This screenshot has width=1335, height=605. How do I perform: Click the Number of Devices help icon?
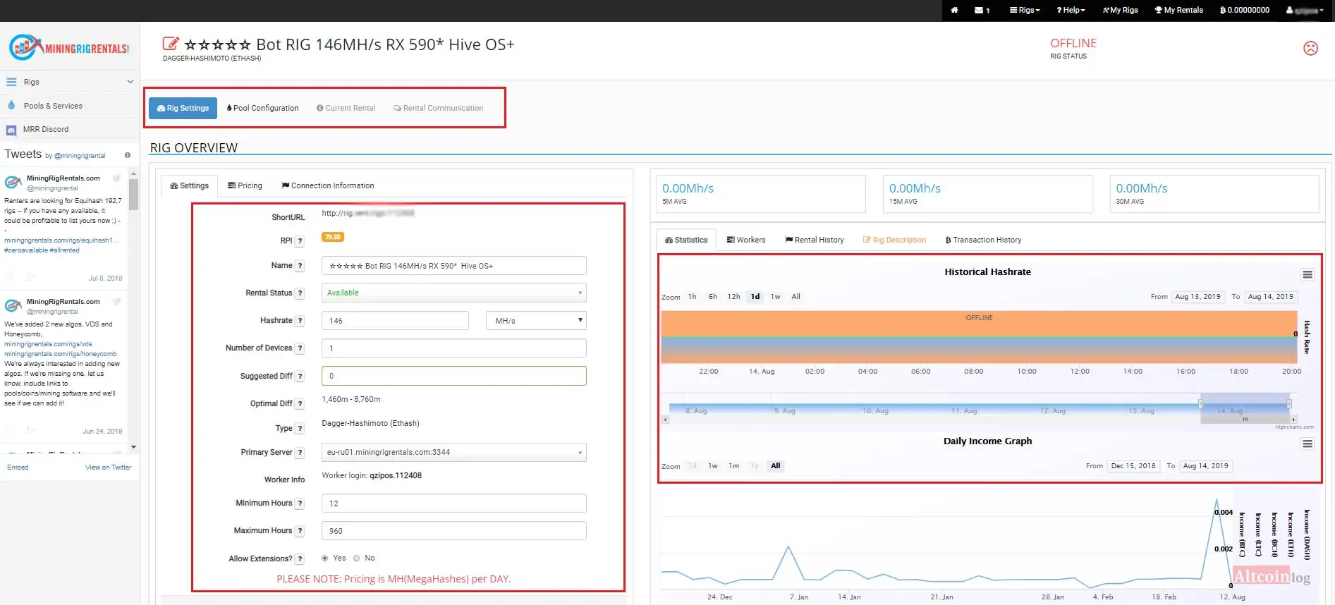click(x=300, y=348)
